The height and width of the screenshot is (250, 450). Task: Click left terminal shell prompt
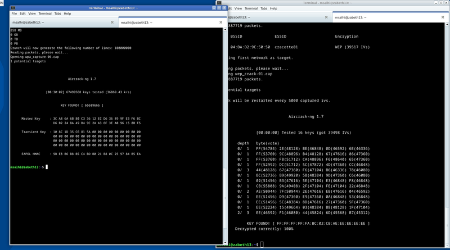point(27,167)
